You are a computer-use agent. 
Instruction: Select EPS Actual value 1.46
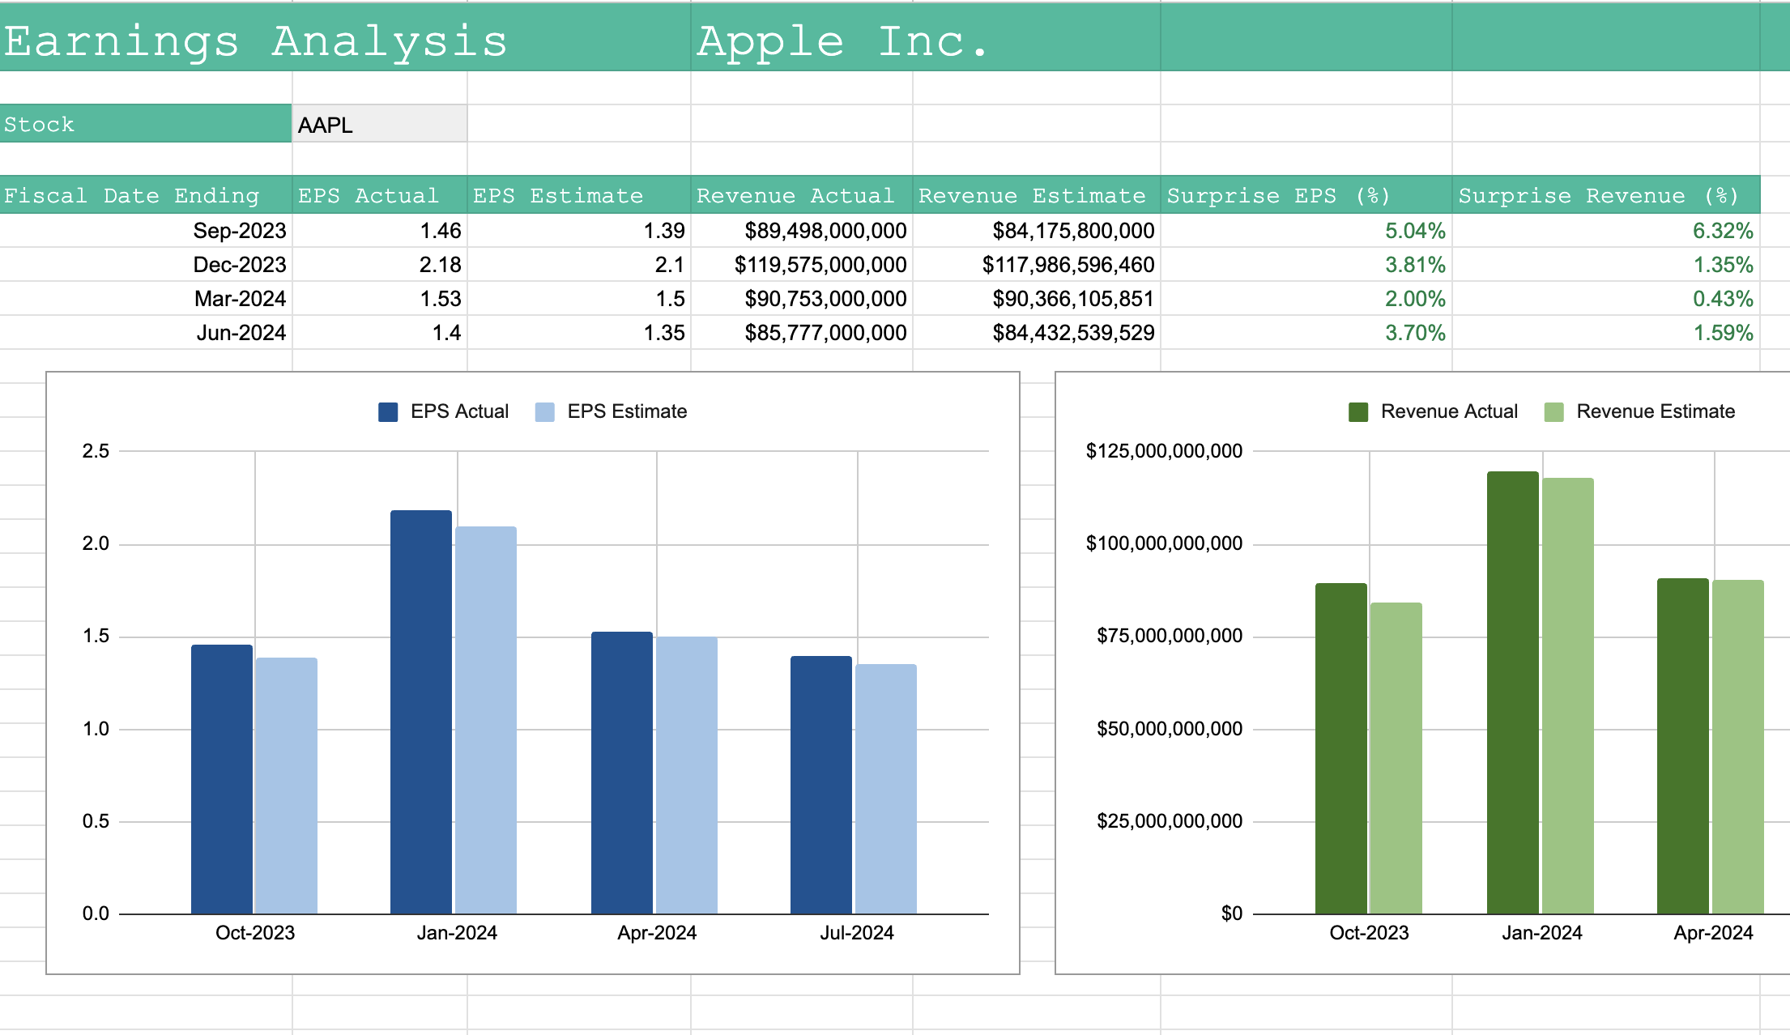coord(379,231)
